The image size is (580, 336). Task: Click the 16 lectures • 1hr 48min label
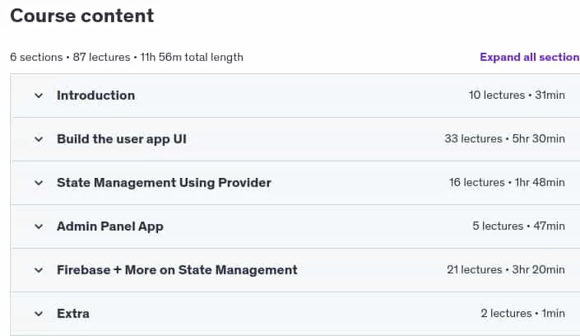click(507, 183)
